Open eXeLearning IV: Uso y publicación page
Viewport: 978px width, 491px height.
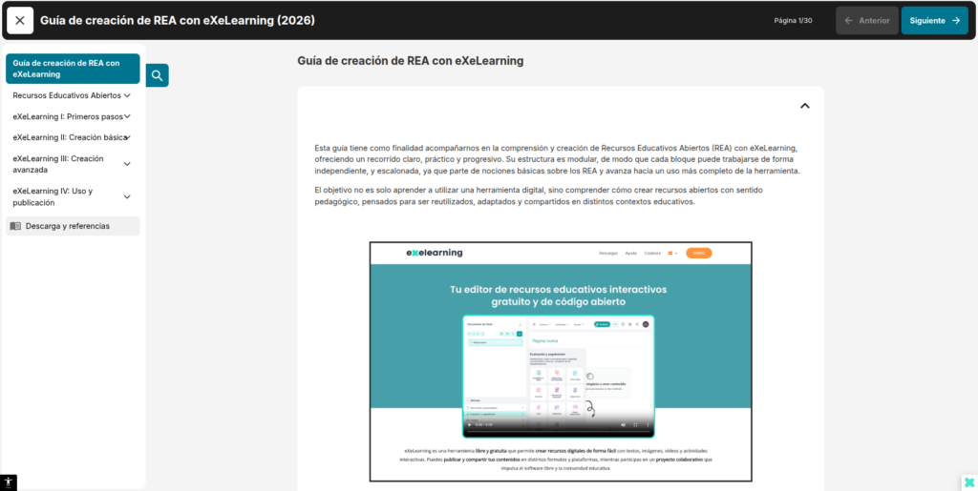pyautogui.click(x=53, y=196)
